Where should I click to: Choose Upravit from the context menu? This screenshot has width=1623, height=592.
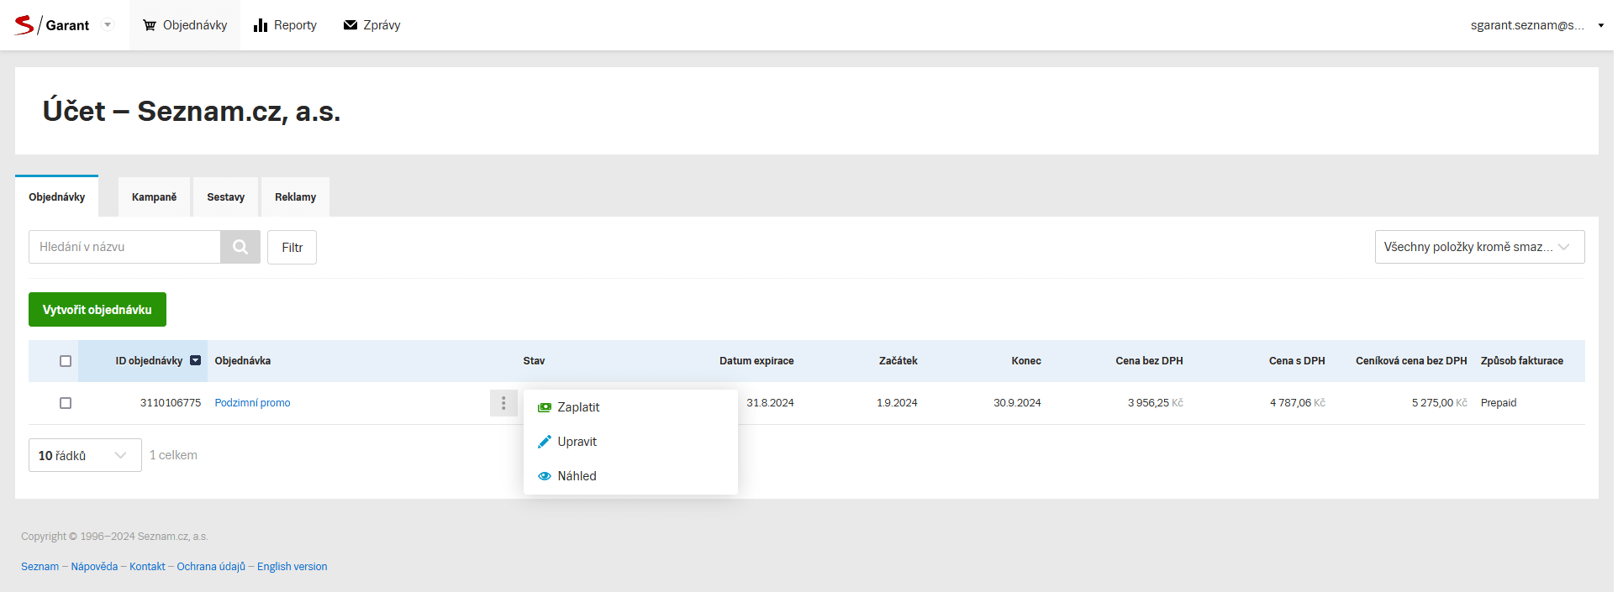click(x=577, y=442)
